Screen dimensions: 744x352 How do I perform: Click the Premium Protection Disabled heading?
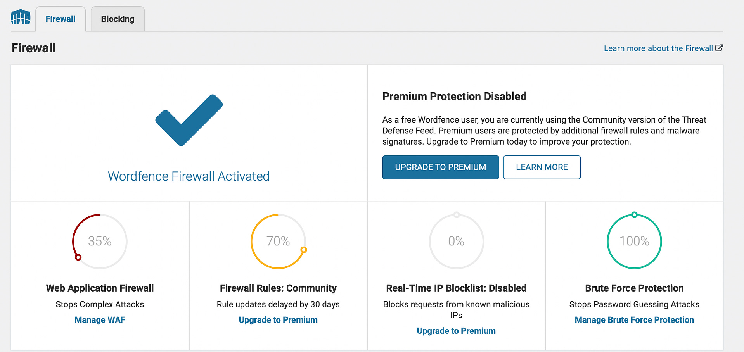pyautogui.click(x=454, y=96)
